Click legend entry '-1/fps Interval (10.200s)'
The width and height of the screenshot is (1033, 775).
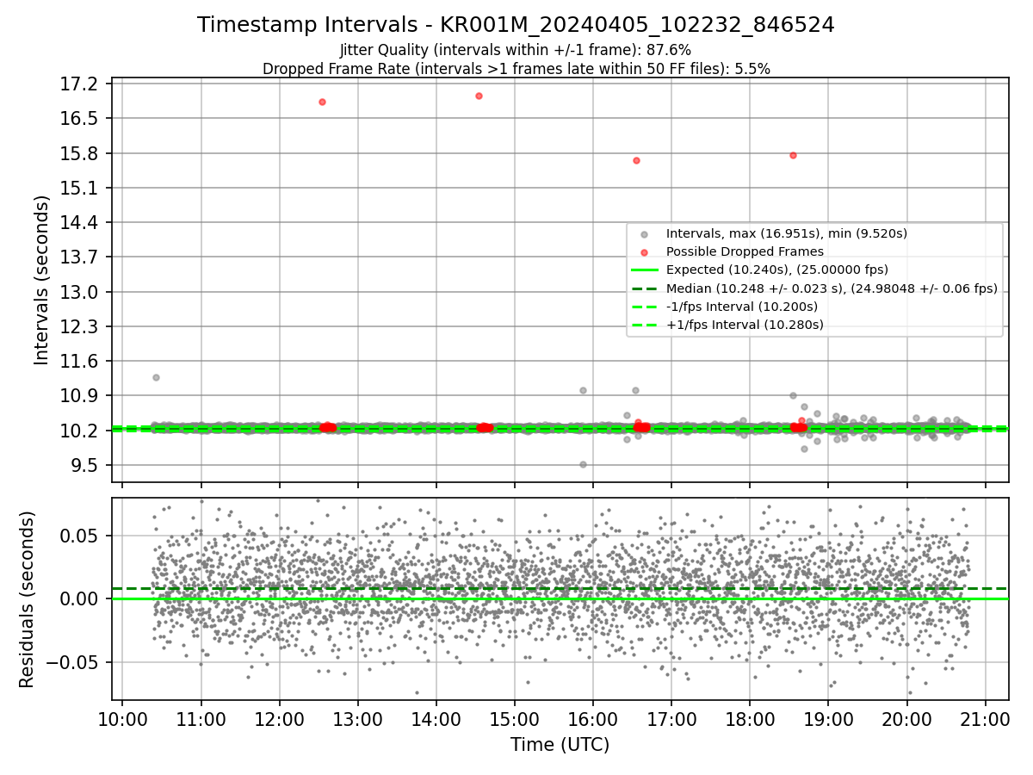click(741, 307)
